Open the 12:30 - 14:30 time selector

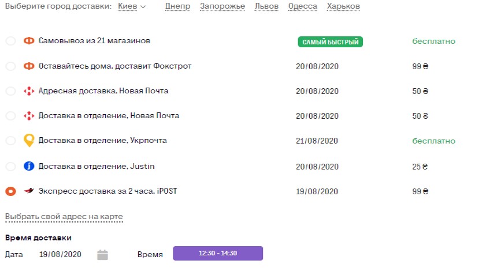(x=218, y=254)
